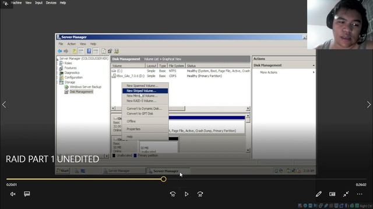Click the Back arrow toolbar icon

59,51
